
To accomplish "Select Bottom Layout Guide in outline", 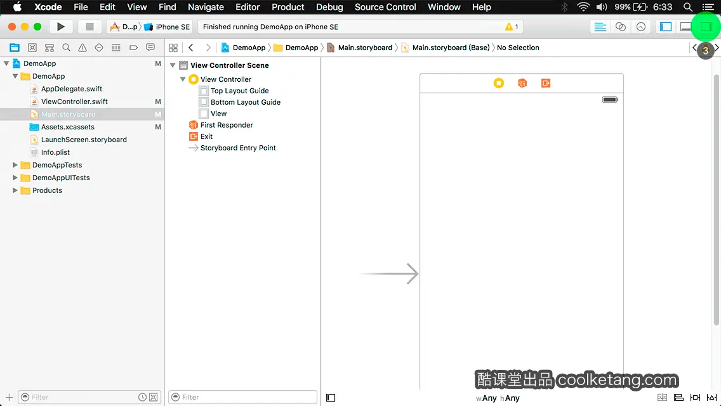I will 246,102.
